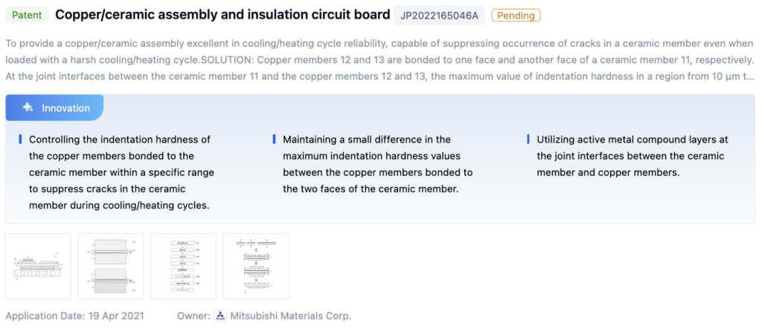762x329 pixels.
Task: Click the Application Date 19 Apr 2021 text
Action: click(x=74, y=316)
